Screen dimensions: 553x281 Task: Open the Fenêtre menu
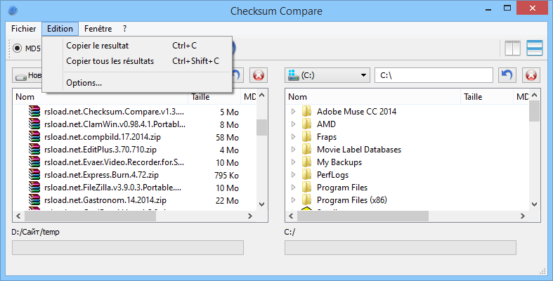[98, 29]
